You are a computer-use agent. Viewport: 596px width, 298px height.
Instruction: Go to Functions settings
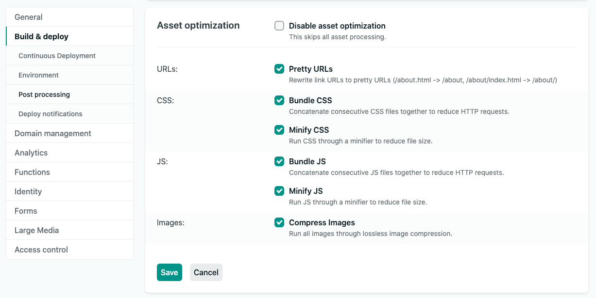[69, 172]
